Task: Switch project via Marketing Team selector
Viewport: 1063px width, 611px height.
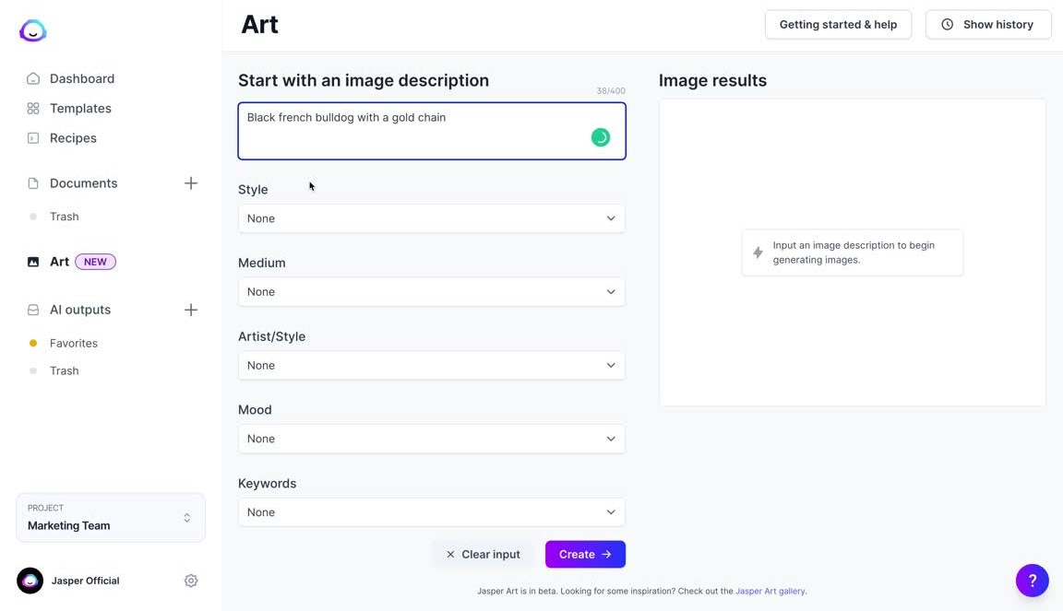Action: pyautogui.click(x=111, y=518)
